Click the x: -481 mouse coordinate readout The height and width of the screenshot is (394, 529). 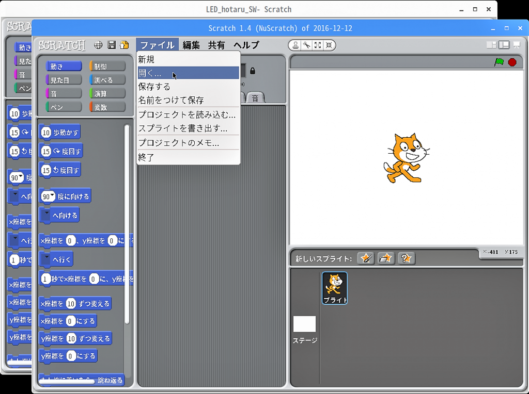(491, 252)
